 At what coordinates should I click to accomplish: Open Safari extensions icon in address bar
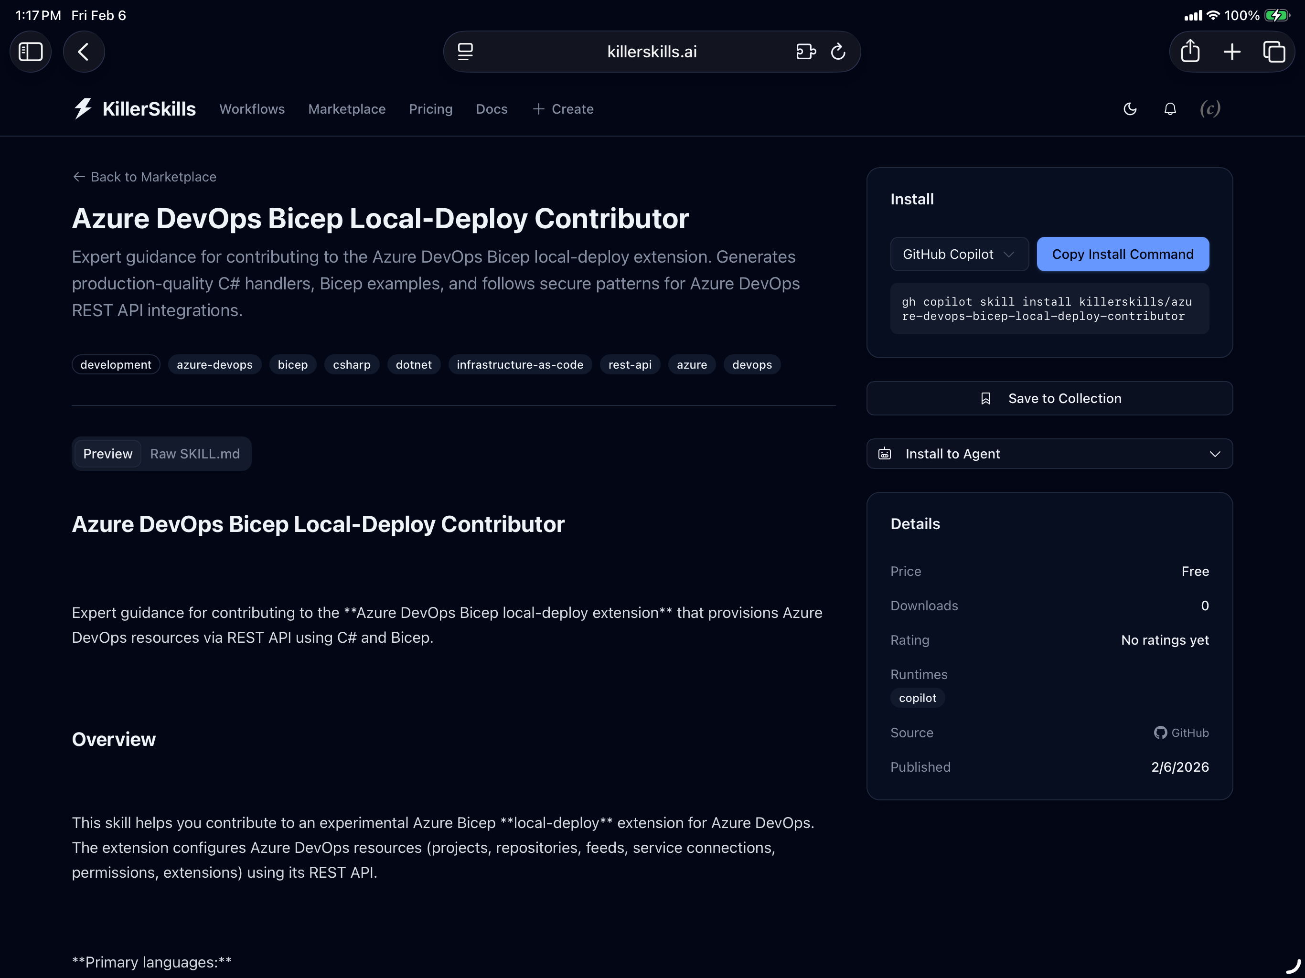click(805, 52)
